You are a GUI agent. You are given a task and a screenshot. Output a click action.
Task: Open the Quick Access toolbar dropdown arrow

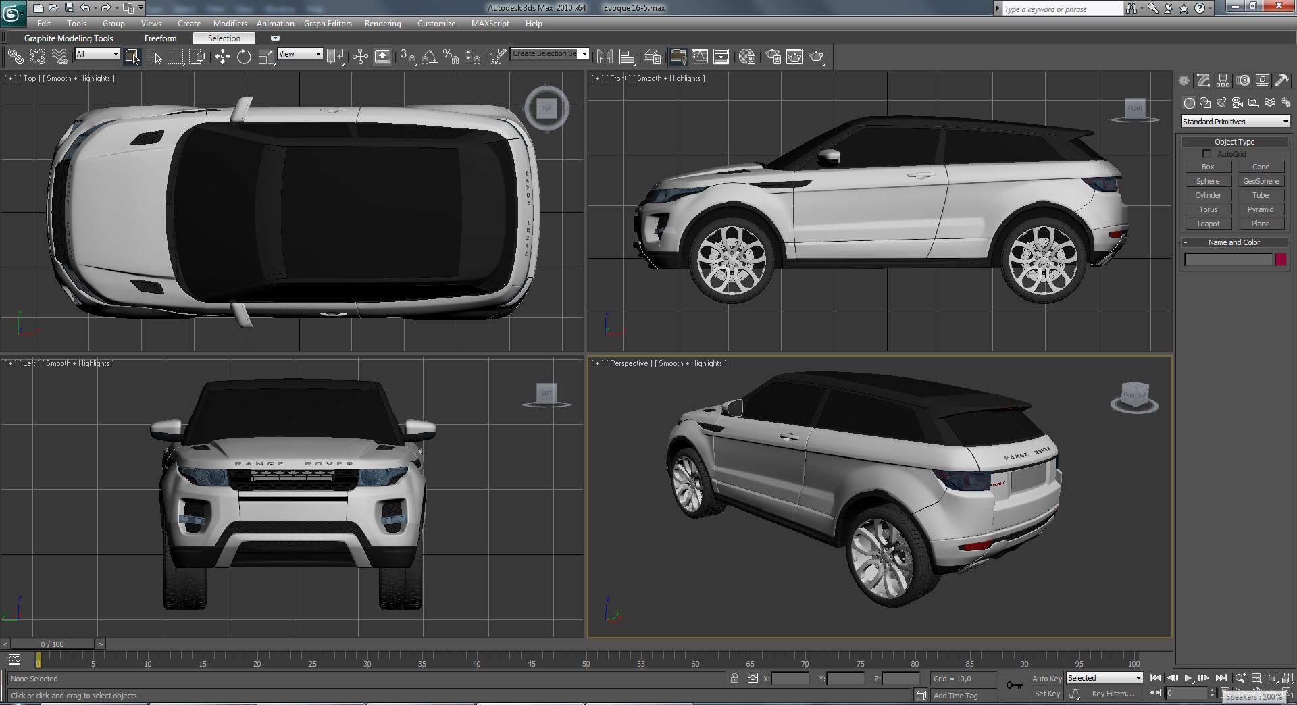point(141,7)
